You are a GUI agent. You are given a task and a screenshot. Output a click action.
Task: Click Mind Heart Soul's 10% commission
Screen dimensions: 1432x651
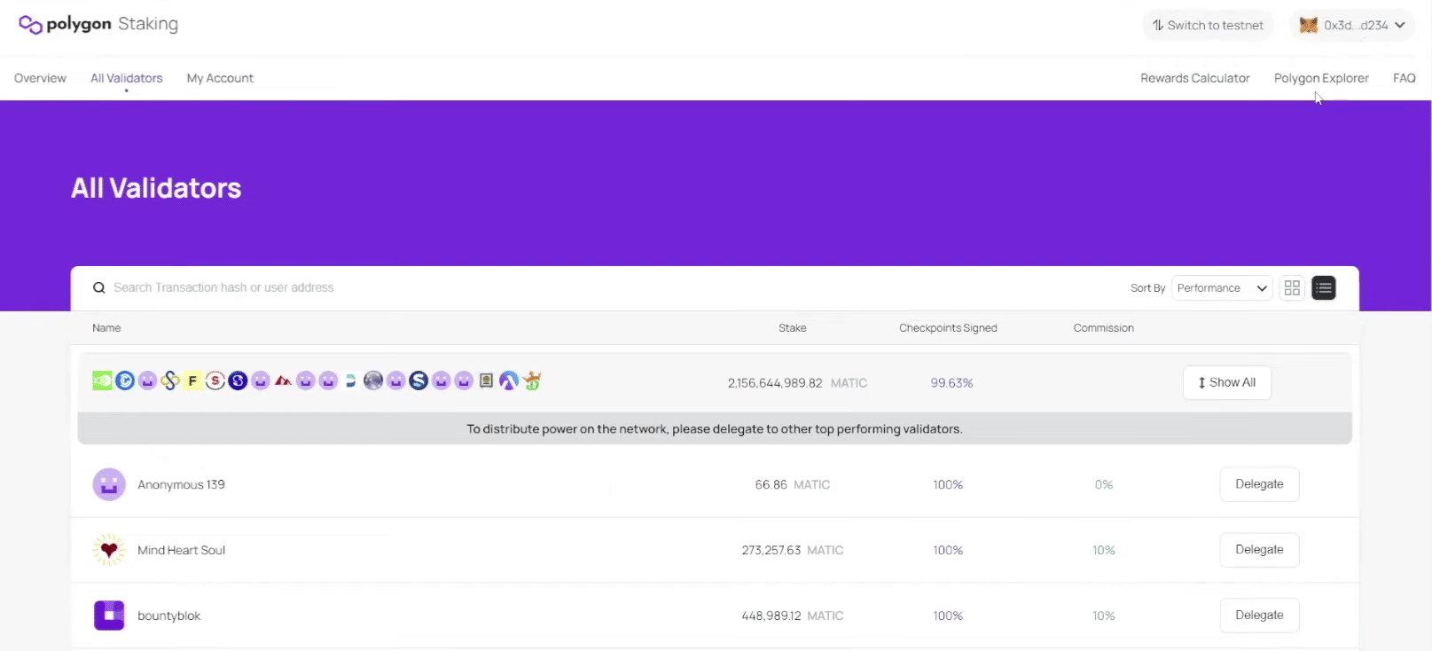click(1104, 550)
